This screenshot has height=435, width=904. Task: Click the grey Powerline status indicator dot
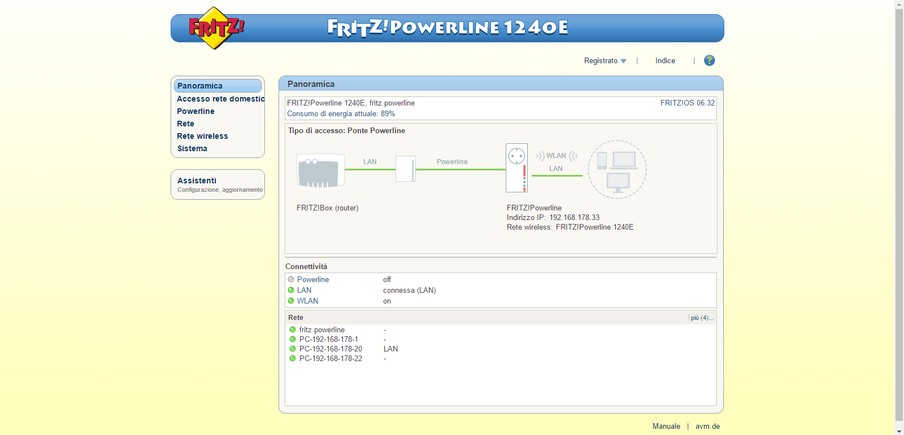coord(291,279)
